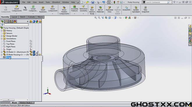Image resolution: width=192 pixels, height=107 pixels.
Task: Click the Take Snapshot icon
Action: [x=145, y=10]
